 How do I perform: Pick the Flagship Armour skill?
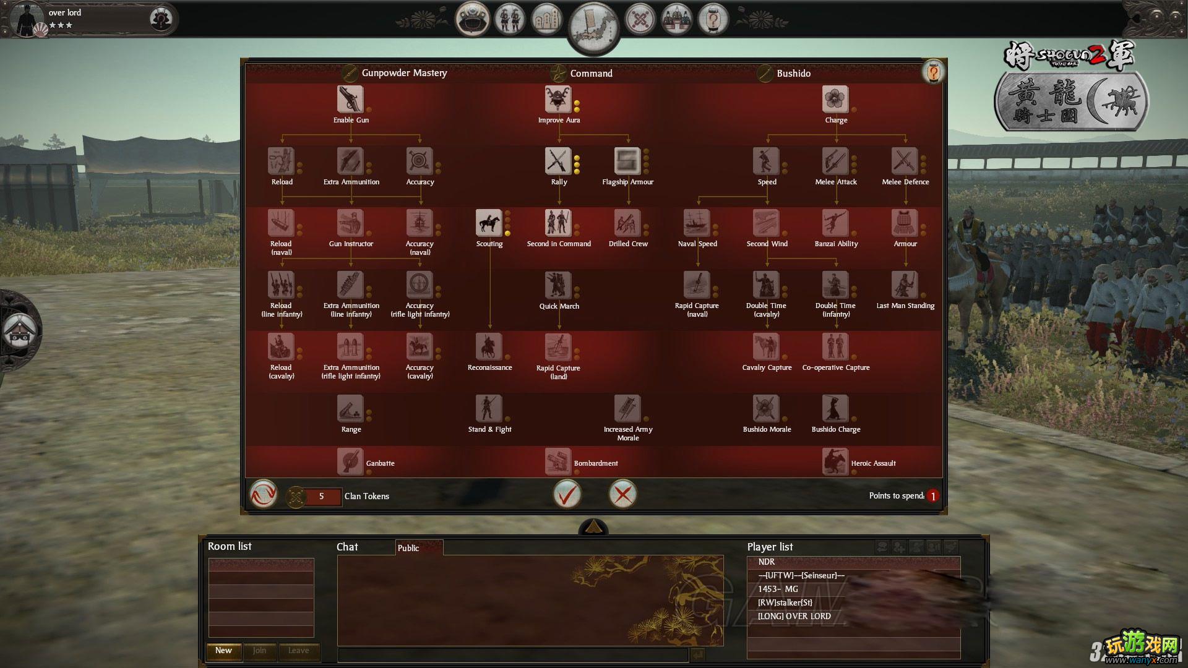627,161
